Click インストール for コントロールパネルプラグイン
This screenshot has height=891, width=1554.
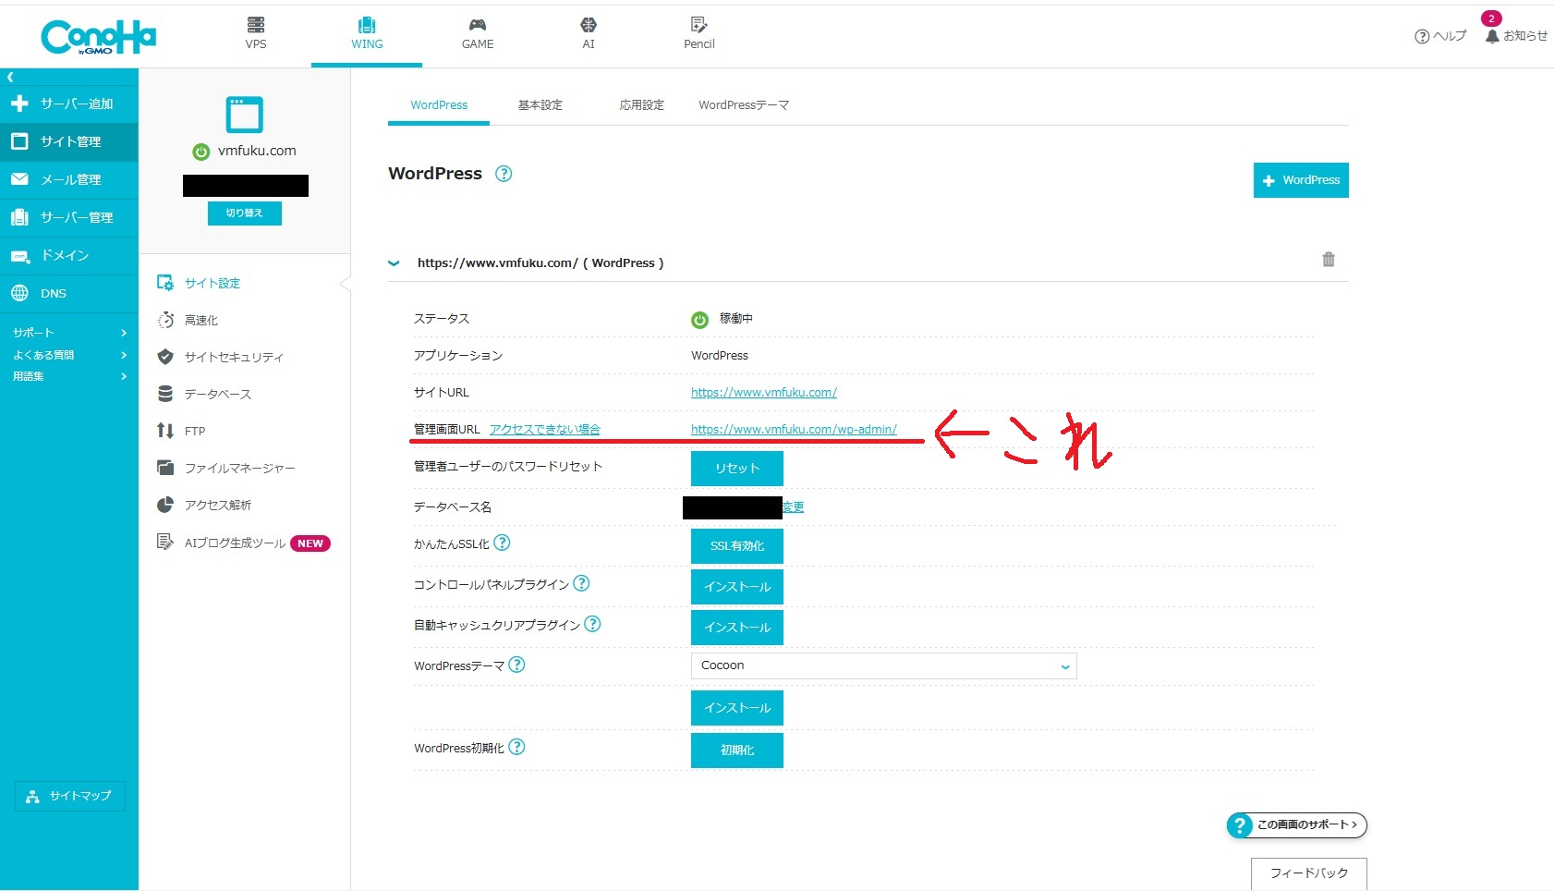(x=737, y=587)
